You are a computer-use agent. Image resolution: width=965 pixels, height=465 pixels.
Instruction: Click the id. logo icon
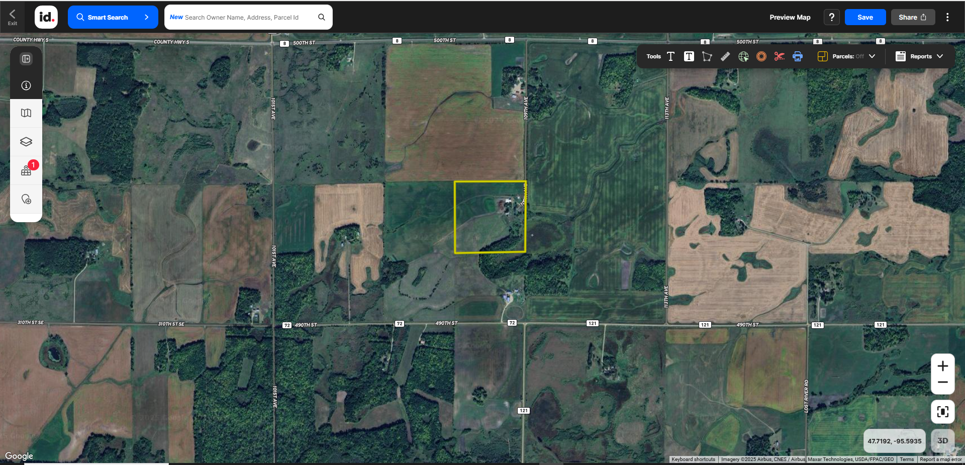click(x=46, y=17)
